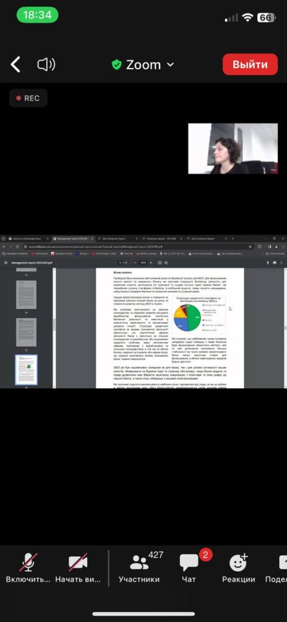Unmute with the Включить microphone toggle
This screenshot has width=287, height=622.
point(28,568)
